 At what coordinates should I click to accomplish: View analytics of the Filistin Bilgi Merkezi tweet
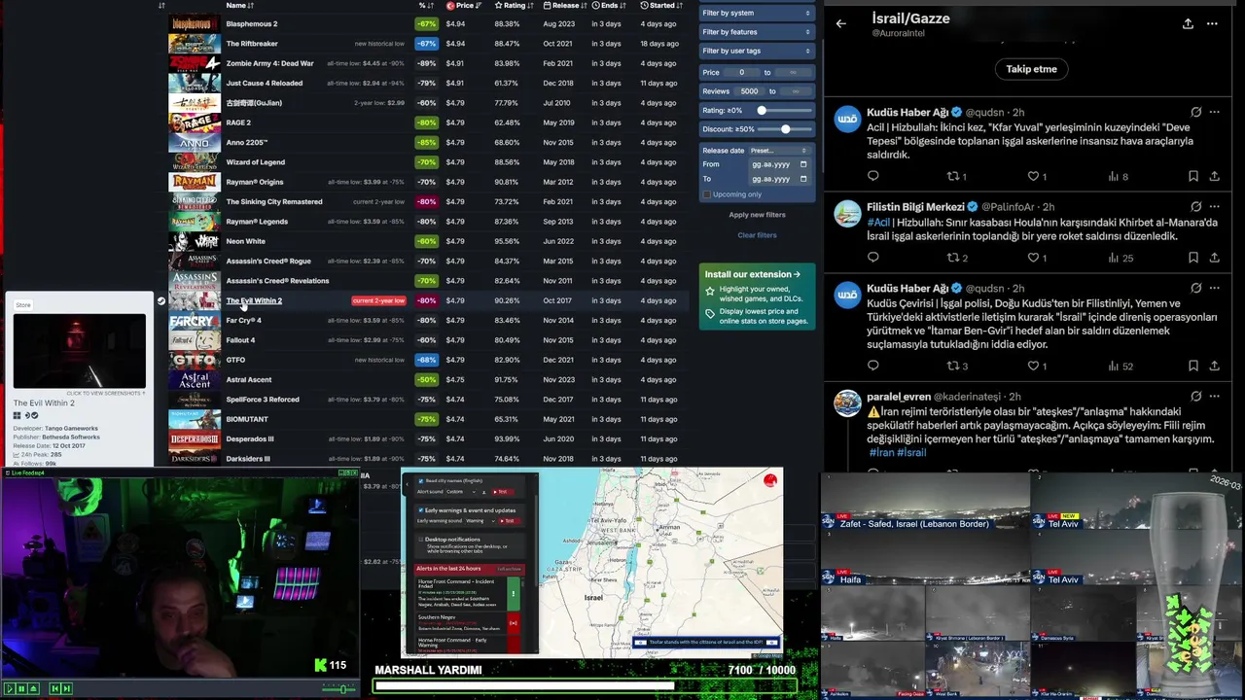click(x=1120, y=258)
